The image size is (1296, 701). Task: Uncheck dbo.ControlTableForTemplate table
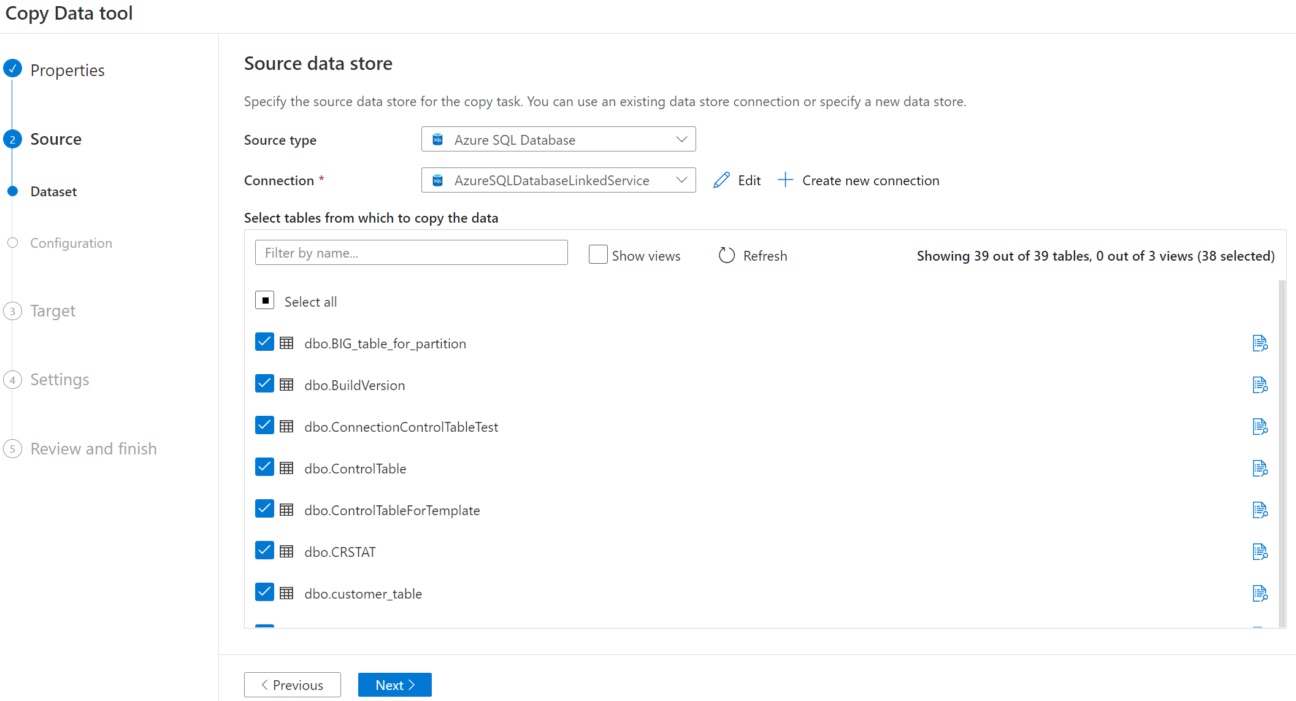(264, 508)
